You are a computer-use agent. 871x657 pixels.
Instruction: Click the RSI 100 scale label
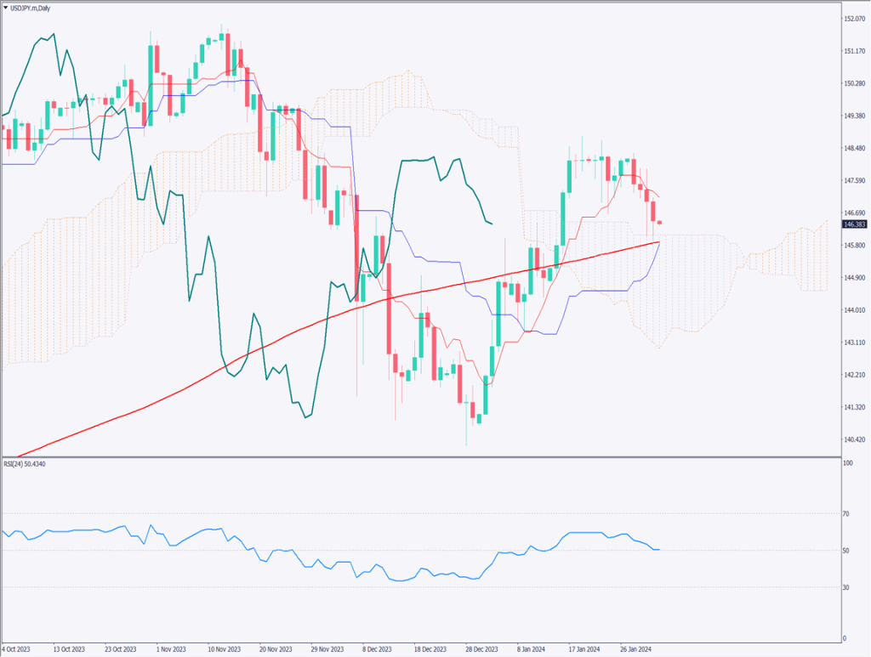click(847, 464)
